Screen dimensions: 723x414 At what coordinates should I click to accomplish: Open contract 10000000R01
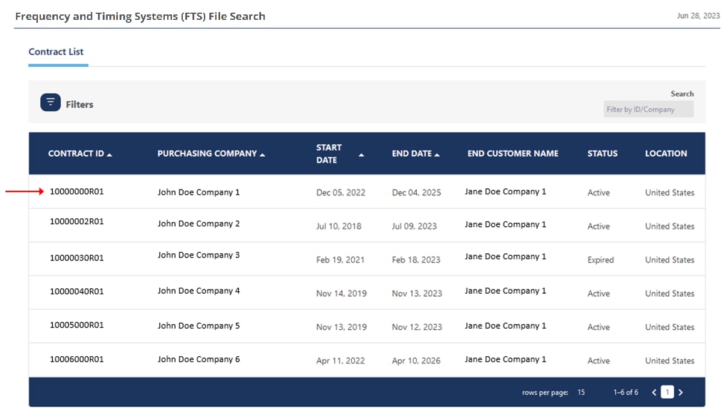tap(77, 192)
